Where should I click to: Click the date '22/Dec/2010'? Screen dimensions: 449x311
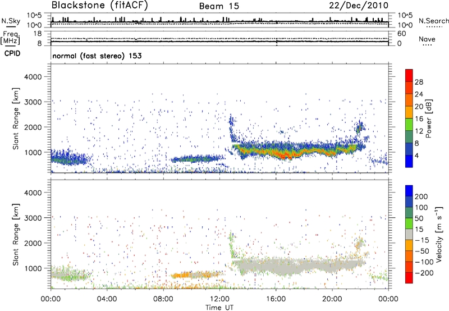pyautogui.click(x=359, y=6)
